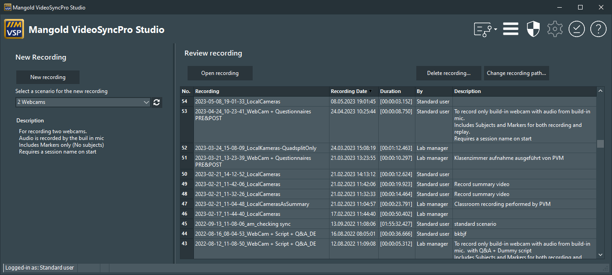Sort by Recording Date column header
The width and height of the screenshot is (612, 275).
coord(354,91)
